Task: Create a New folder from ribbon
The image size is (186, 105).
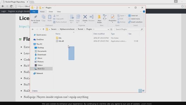Action: click(99, 19)
